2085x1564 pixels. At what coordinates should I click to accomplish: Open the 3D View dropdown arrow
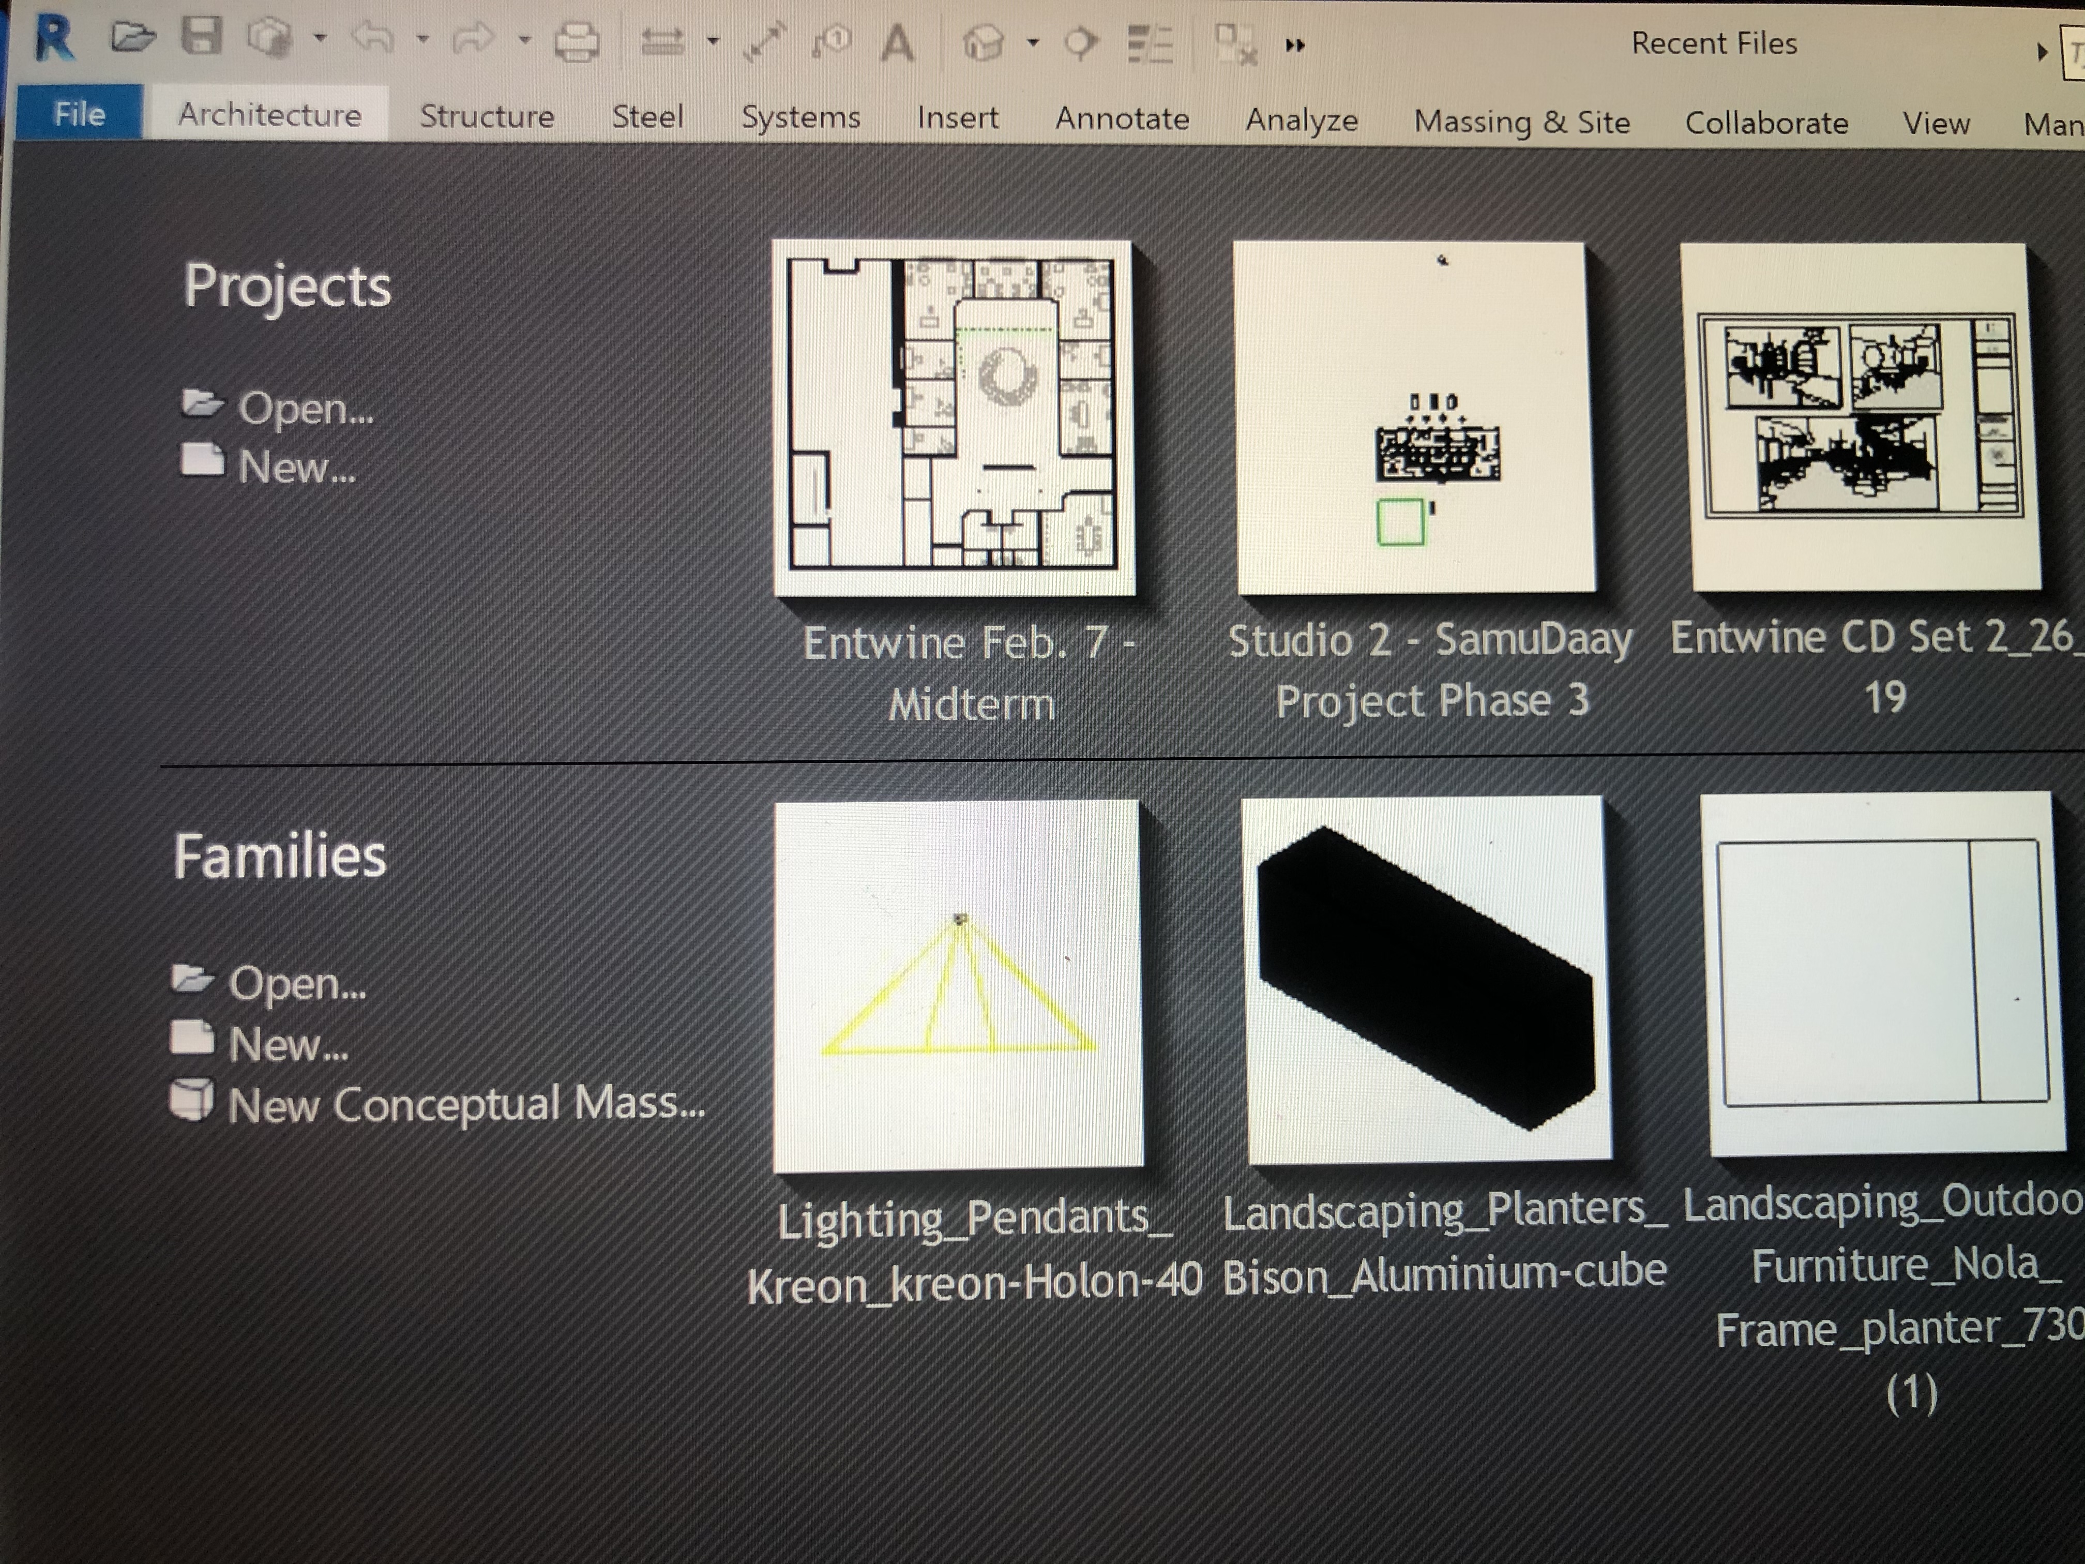tap(1033, 42)
